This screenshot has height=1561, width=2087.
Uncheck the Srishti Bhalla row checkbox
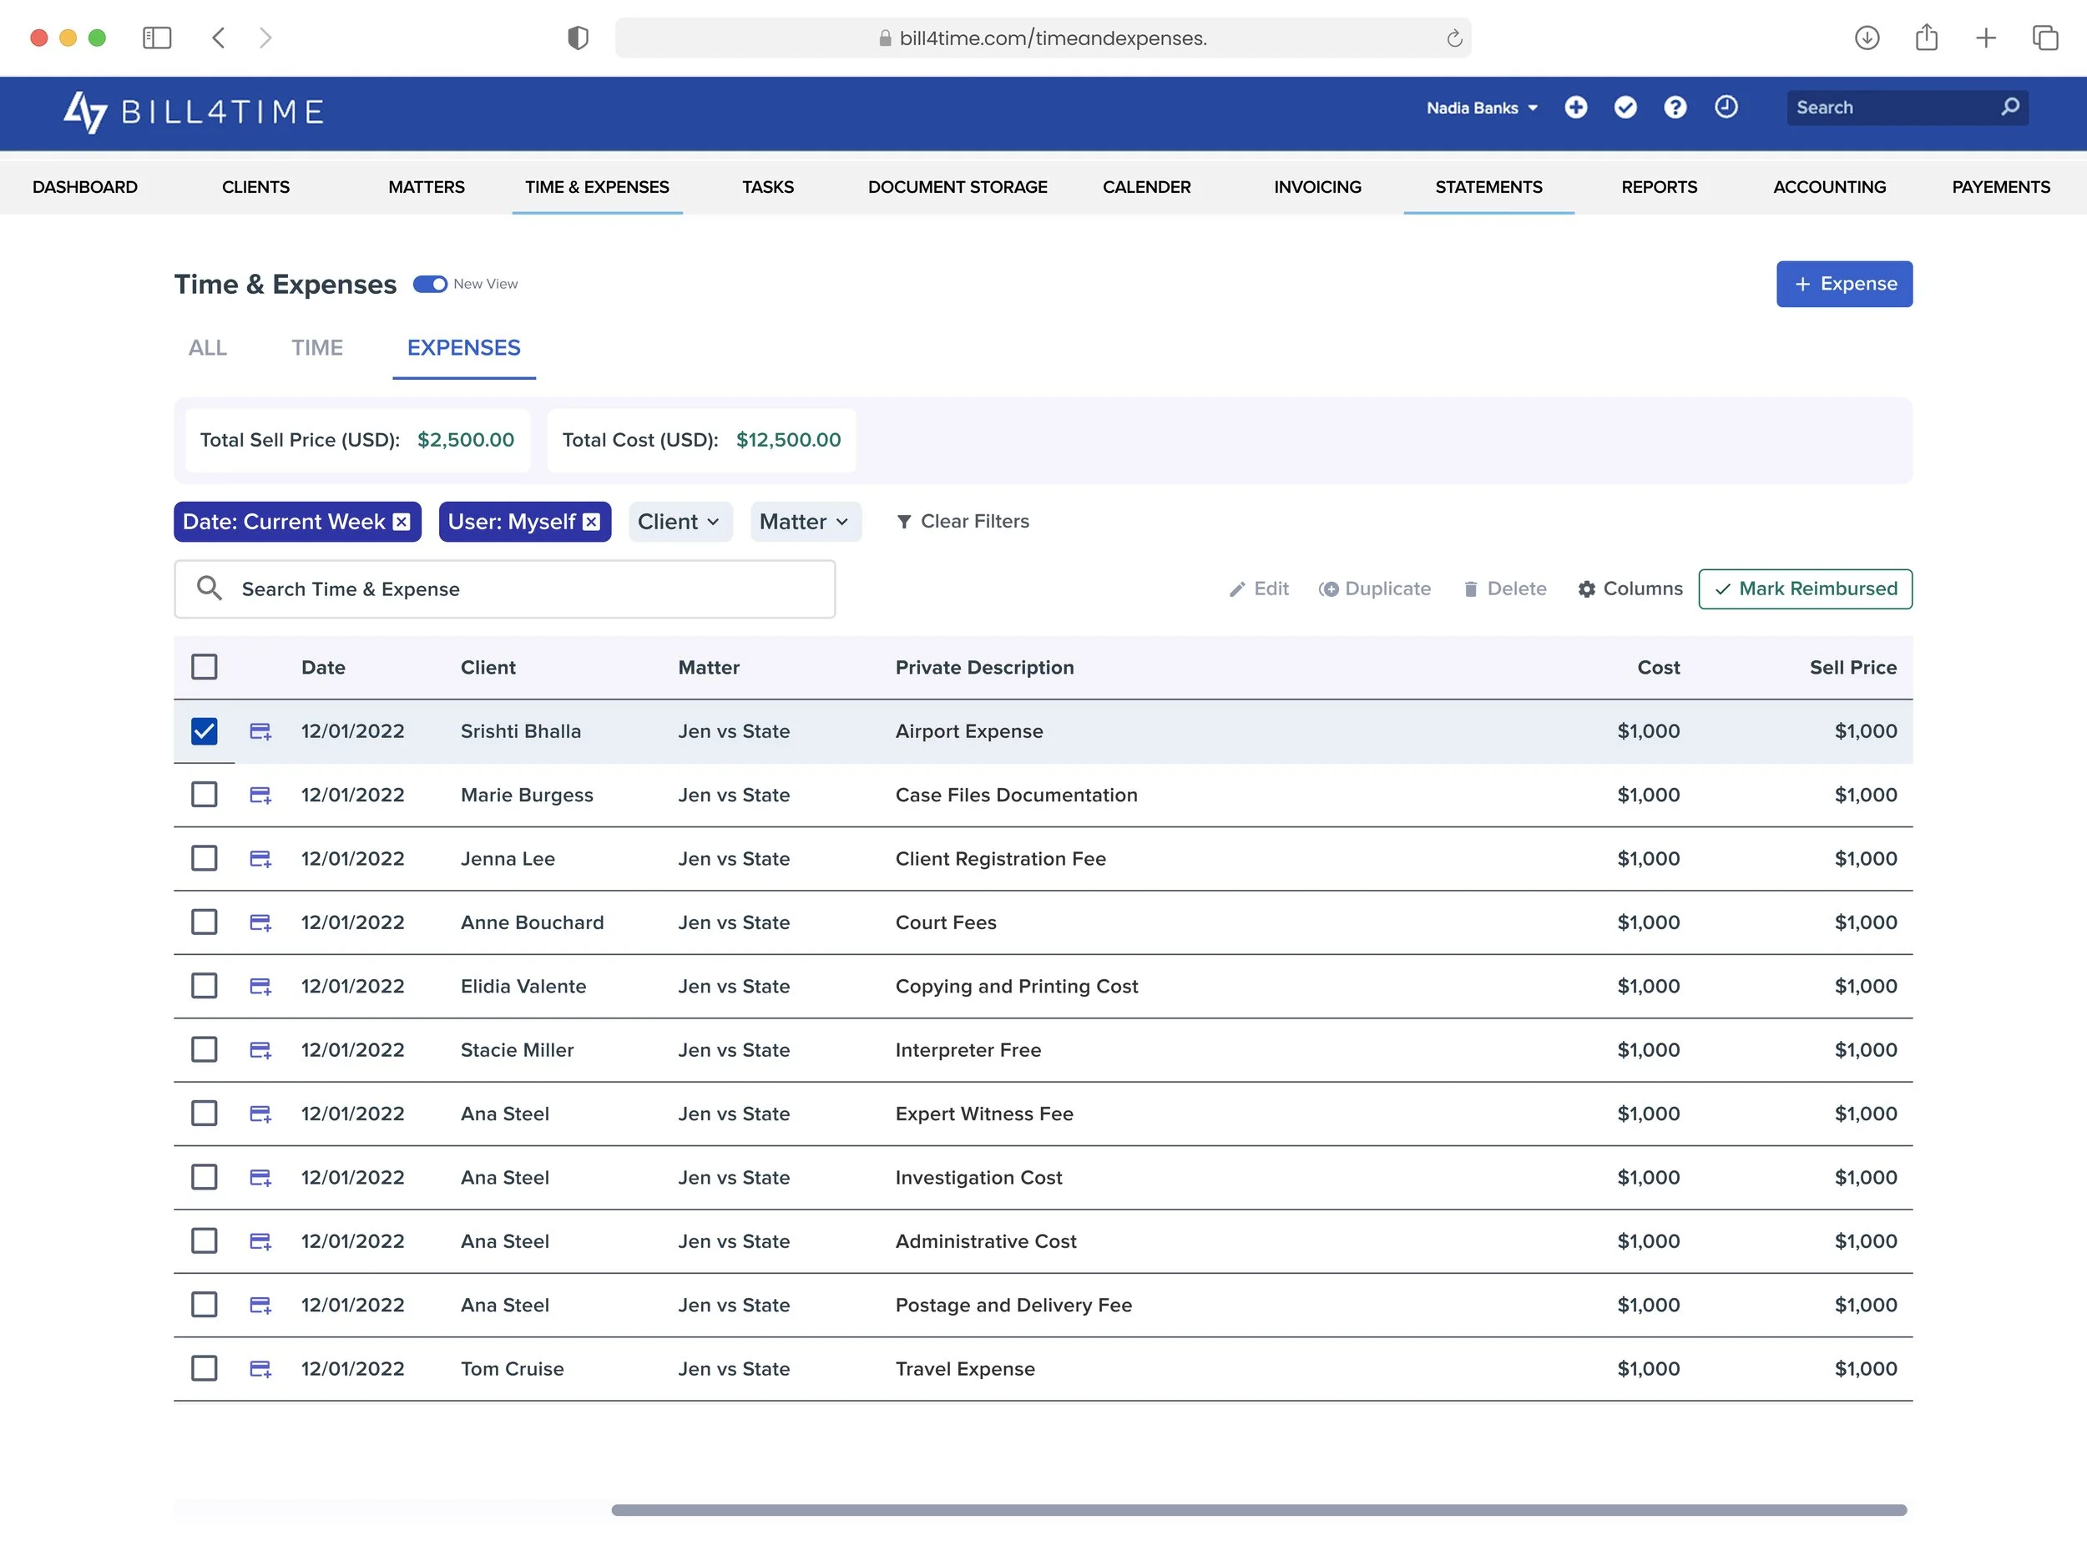click(204, 731)
